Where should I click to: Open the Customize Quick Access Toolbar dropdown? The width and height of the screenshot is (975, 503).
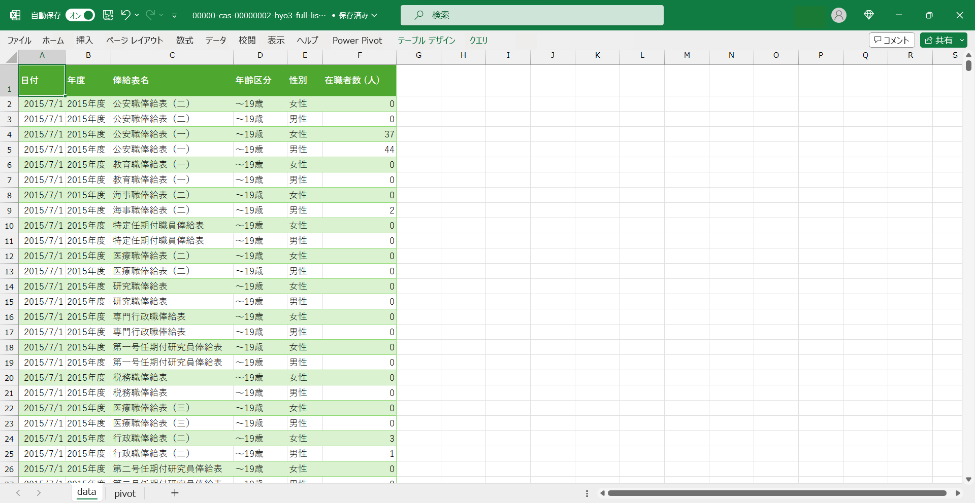tap(174, 16)
